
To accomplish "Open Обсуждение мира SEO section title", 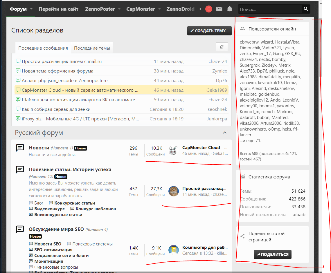I will point(56,229).
